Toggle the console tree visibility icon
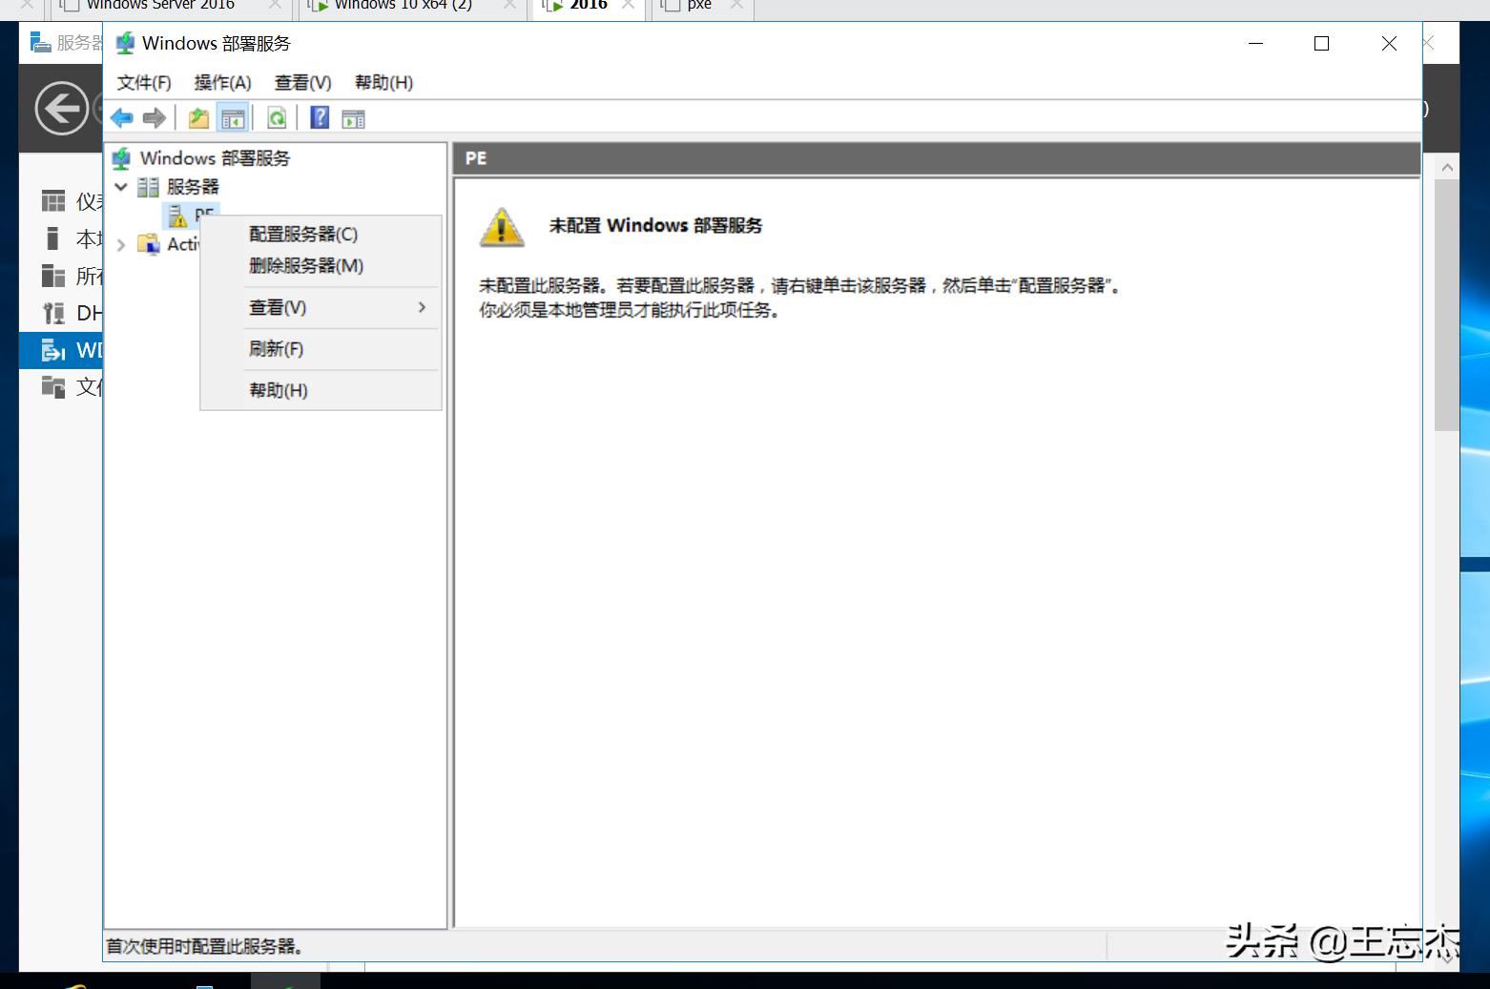Viewport: 1490px width, 989px height. coord(233,117)
